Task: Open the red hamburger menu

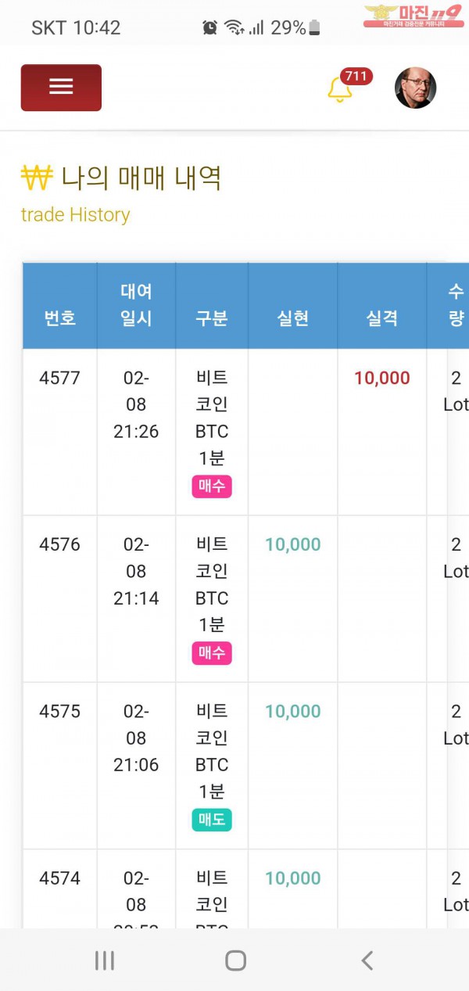Action: (61, 88)
